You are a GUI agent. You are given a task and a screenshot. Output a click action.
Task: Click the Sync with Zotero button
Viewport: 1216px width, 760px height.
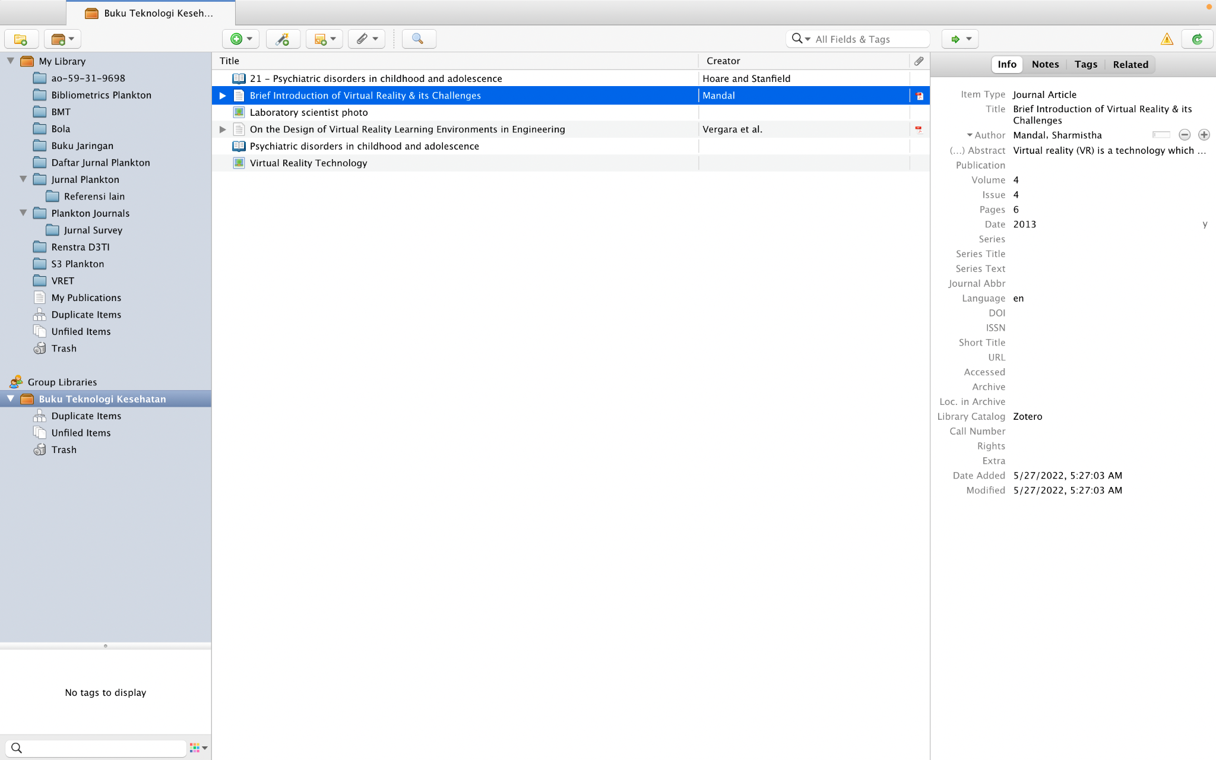point(1197,39)
